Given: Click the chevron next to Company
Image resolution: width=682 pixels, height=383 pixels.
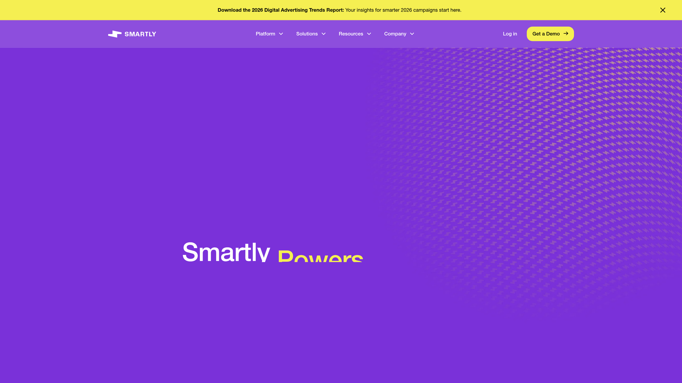Looking at the screenshot, I should click(x=412, y=34).
